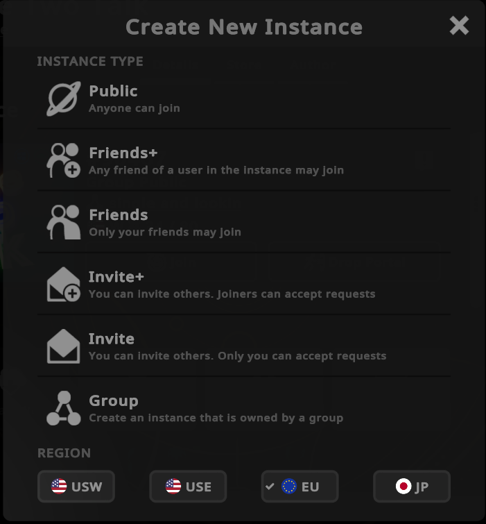This screenshot has height=524, width=486.
Task: Select the USE region option
Action: (188, 487)
